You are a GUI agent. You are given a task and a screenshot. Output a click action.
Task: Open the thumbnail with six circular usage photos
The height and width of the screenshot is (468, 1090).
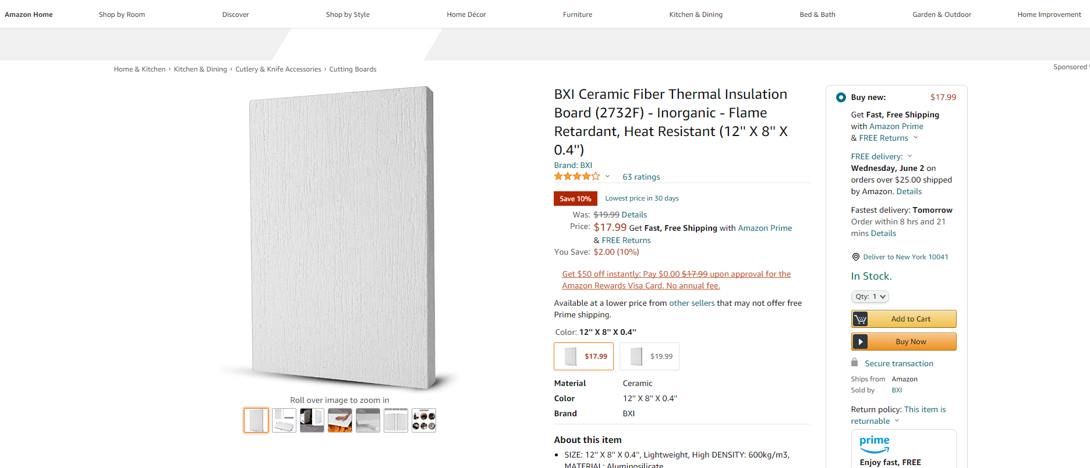[424, 420]
